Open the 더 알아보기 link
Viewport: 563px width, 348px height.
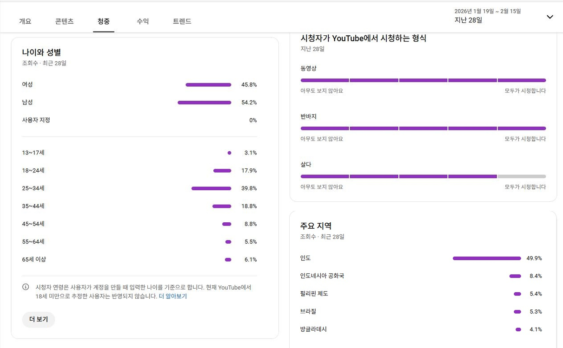174,296
